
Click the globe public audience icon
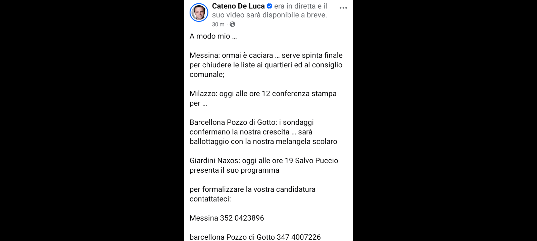click(232, 24)
